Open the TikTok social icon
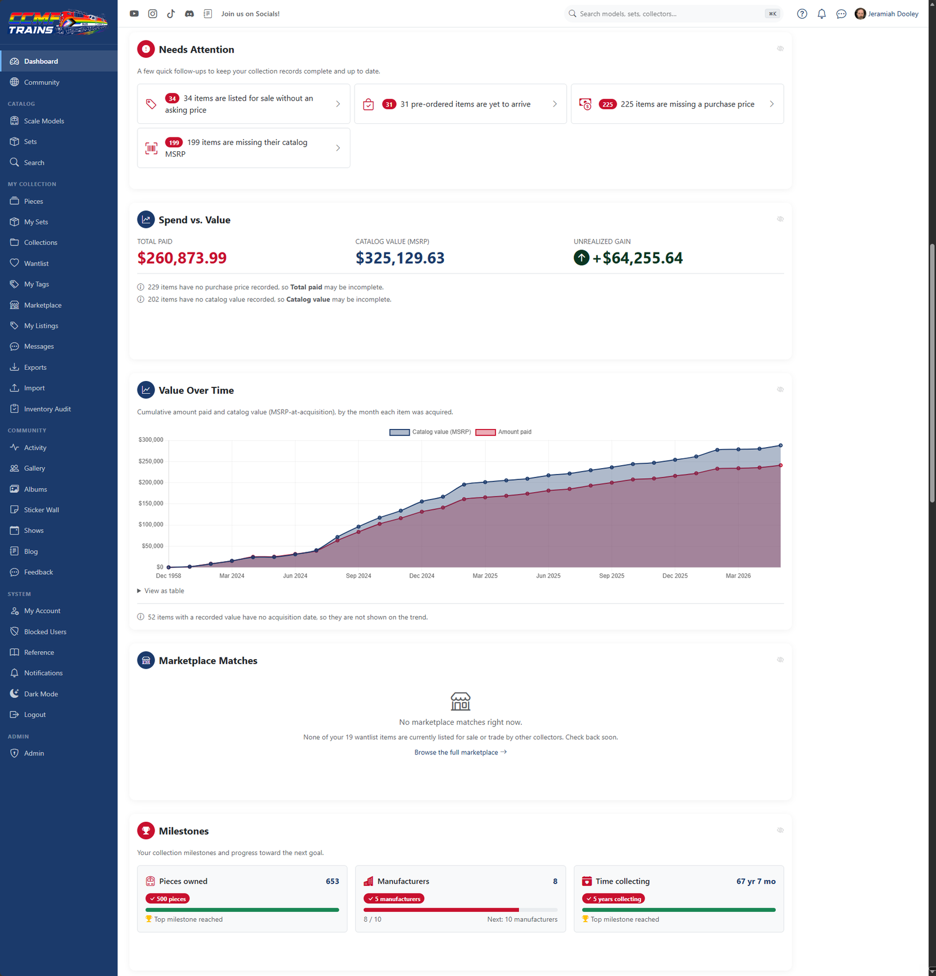The height and width of the screenshot is (976, 936). pos(171,13)
